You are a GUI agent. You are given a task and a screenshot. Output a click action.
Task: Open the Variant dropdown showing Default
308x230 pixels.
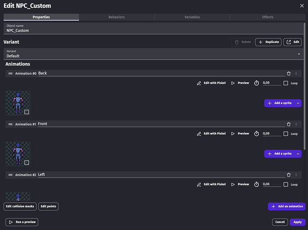tap(153, 54)
